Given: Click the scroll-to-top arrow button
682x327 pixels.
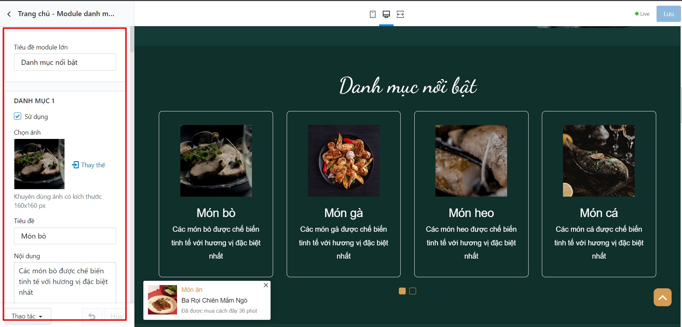Looking at the screenshot, I should tap(663, 297).
